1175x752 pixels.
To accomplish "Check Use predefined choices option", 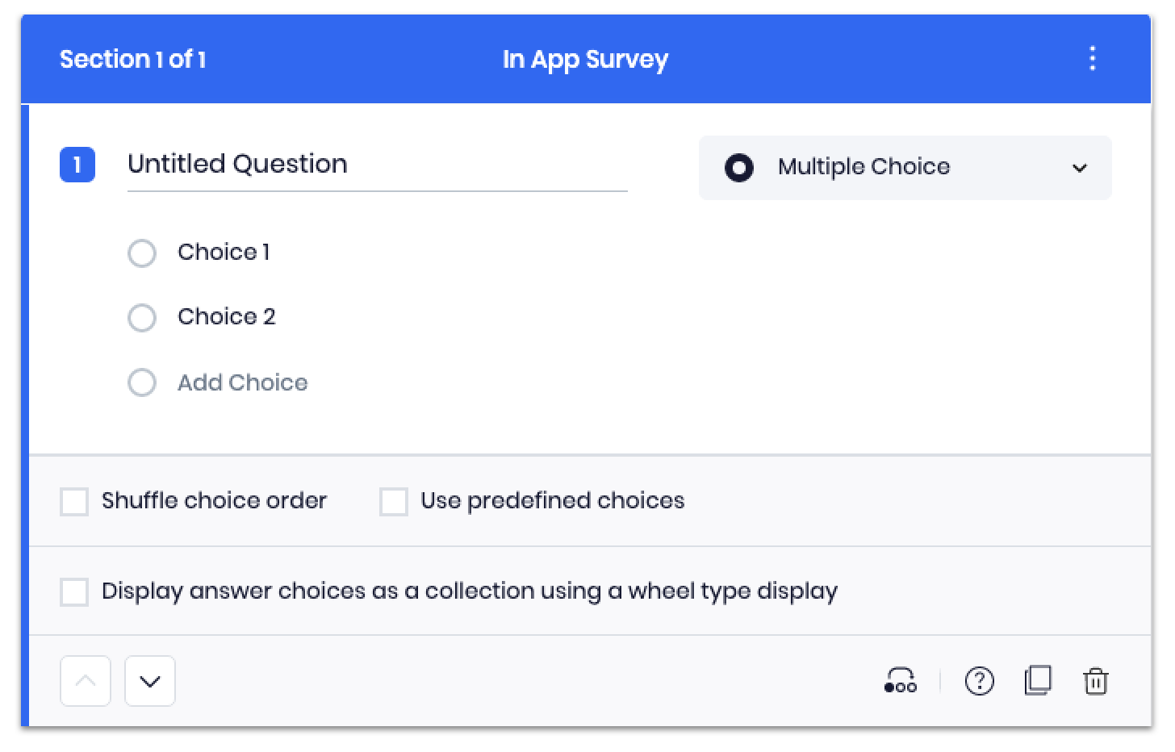I will [x=394, y=501].
